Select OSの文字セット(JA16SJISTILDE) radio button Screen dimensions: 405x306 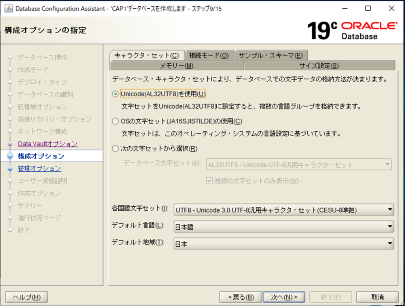point(115,121)
